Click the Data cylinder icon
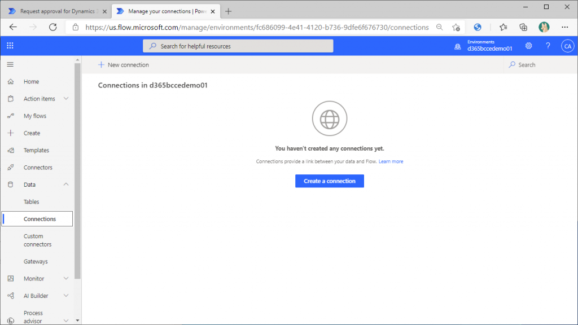Image resolution: width=578 pixels, height=325 pixels. [x=11, y=185]
